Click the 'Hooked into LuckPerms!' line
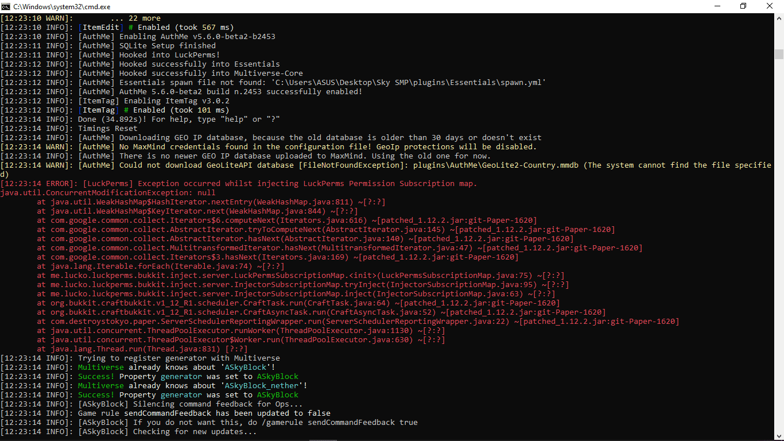The height and width of the screenshot is (441, 784). click(110, 55)
